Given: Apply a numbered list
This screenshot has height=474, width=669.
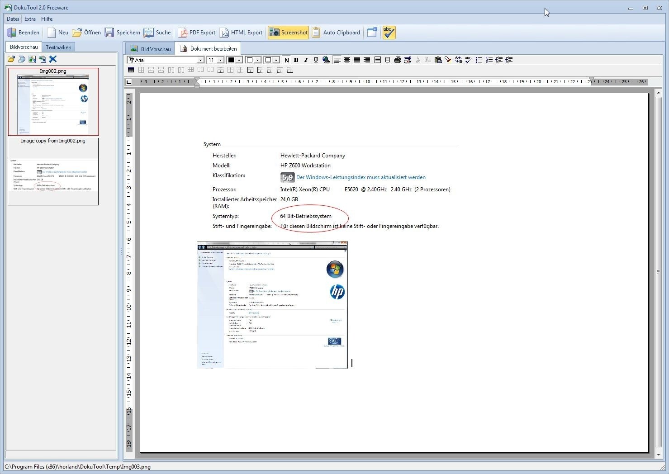Looking at the screenshot, I should click(489, 60).
